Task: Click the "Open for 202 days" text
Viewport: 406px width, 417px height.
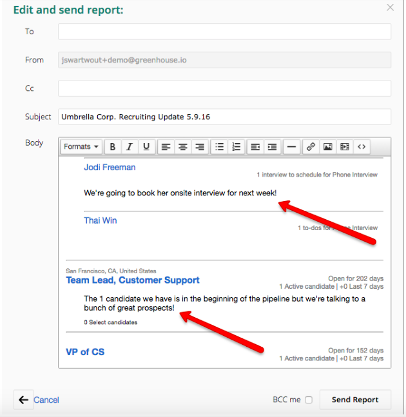Action: tap(356, 278)
